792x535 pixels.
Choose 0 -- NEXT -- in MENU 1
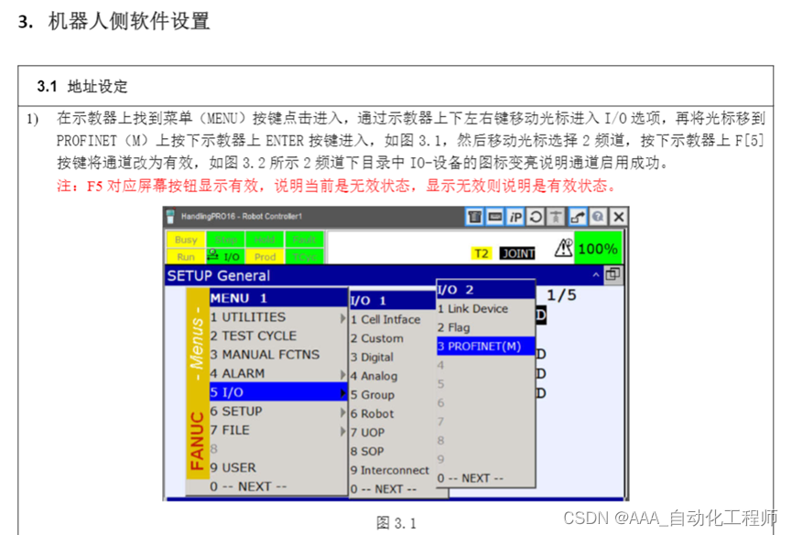tap(278, 487)
